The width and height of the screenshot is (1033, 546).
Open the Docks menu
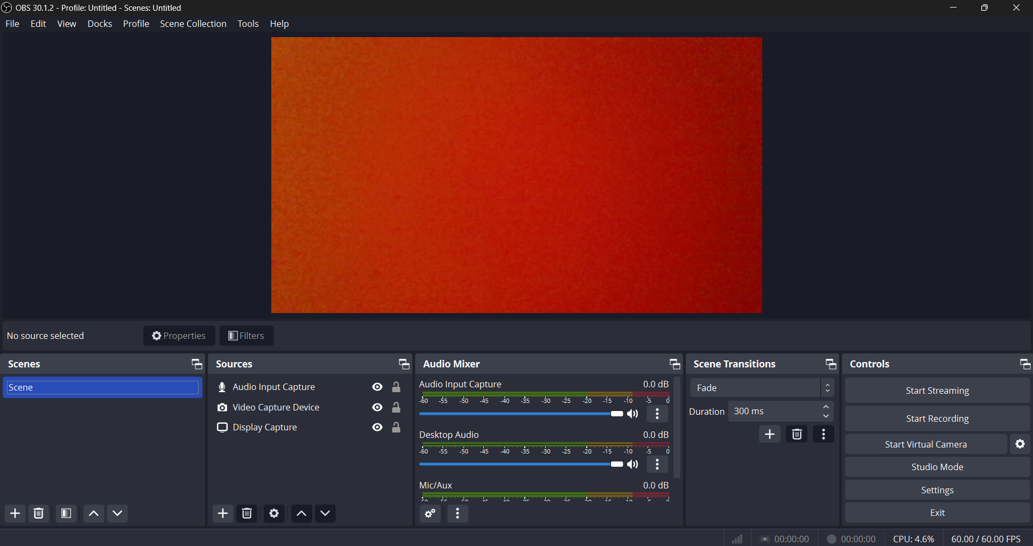tap(100, 24)
